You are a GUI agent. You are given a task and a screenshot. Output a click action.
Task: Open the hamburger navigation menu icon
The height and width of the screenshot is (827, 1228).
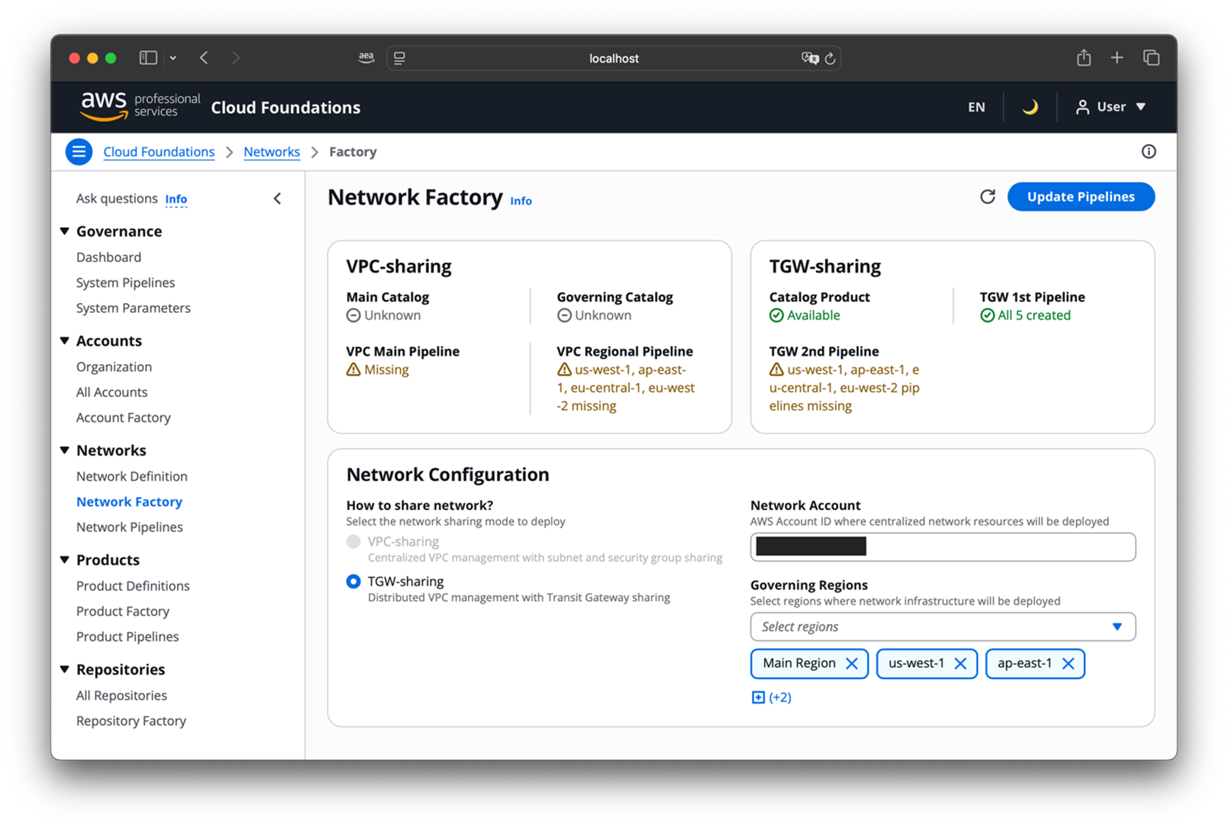[x=78, y=152]
